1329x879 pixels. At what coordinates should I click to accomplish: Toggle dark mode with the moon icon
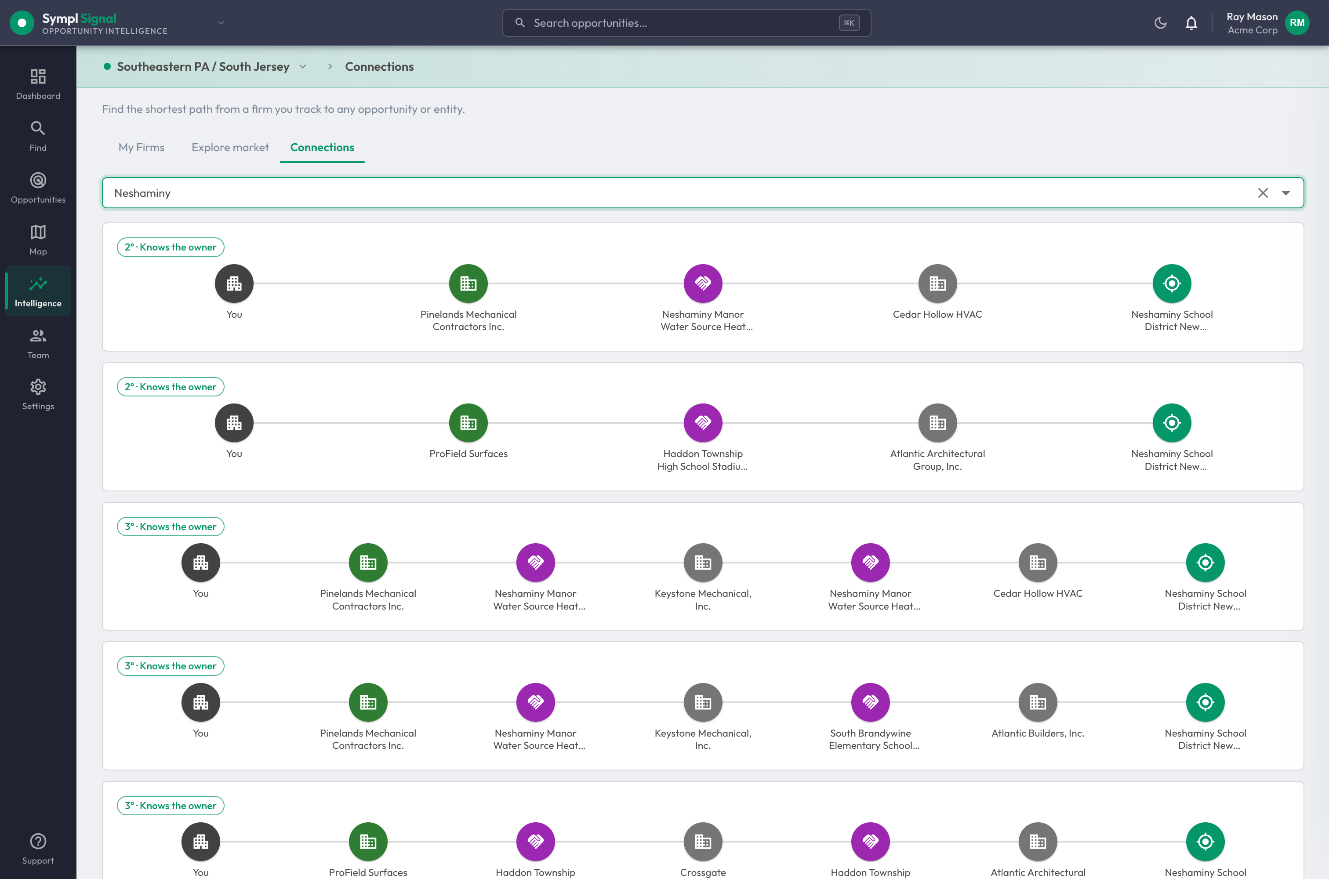click(1160, 23)
